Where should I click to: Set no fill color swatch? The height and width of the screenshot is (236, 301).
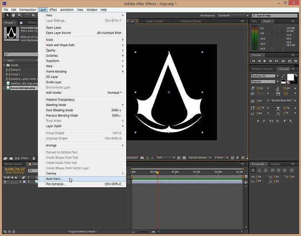(x=288, y=82)
